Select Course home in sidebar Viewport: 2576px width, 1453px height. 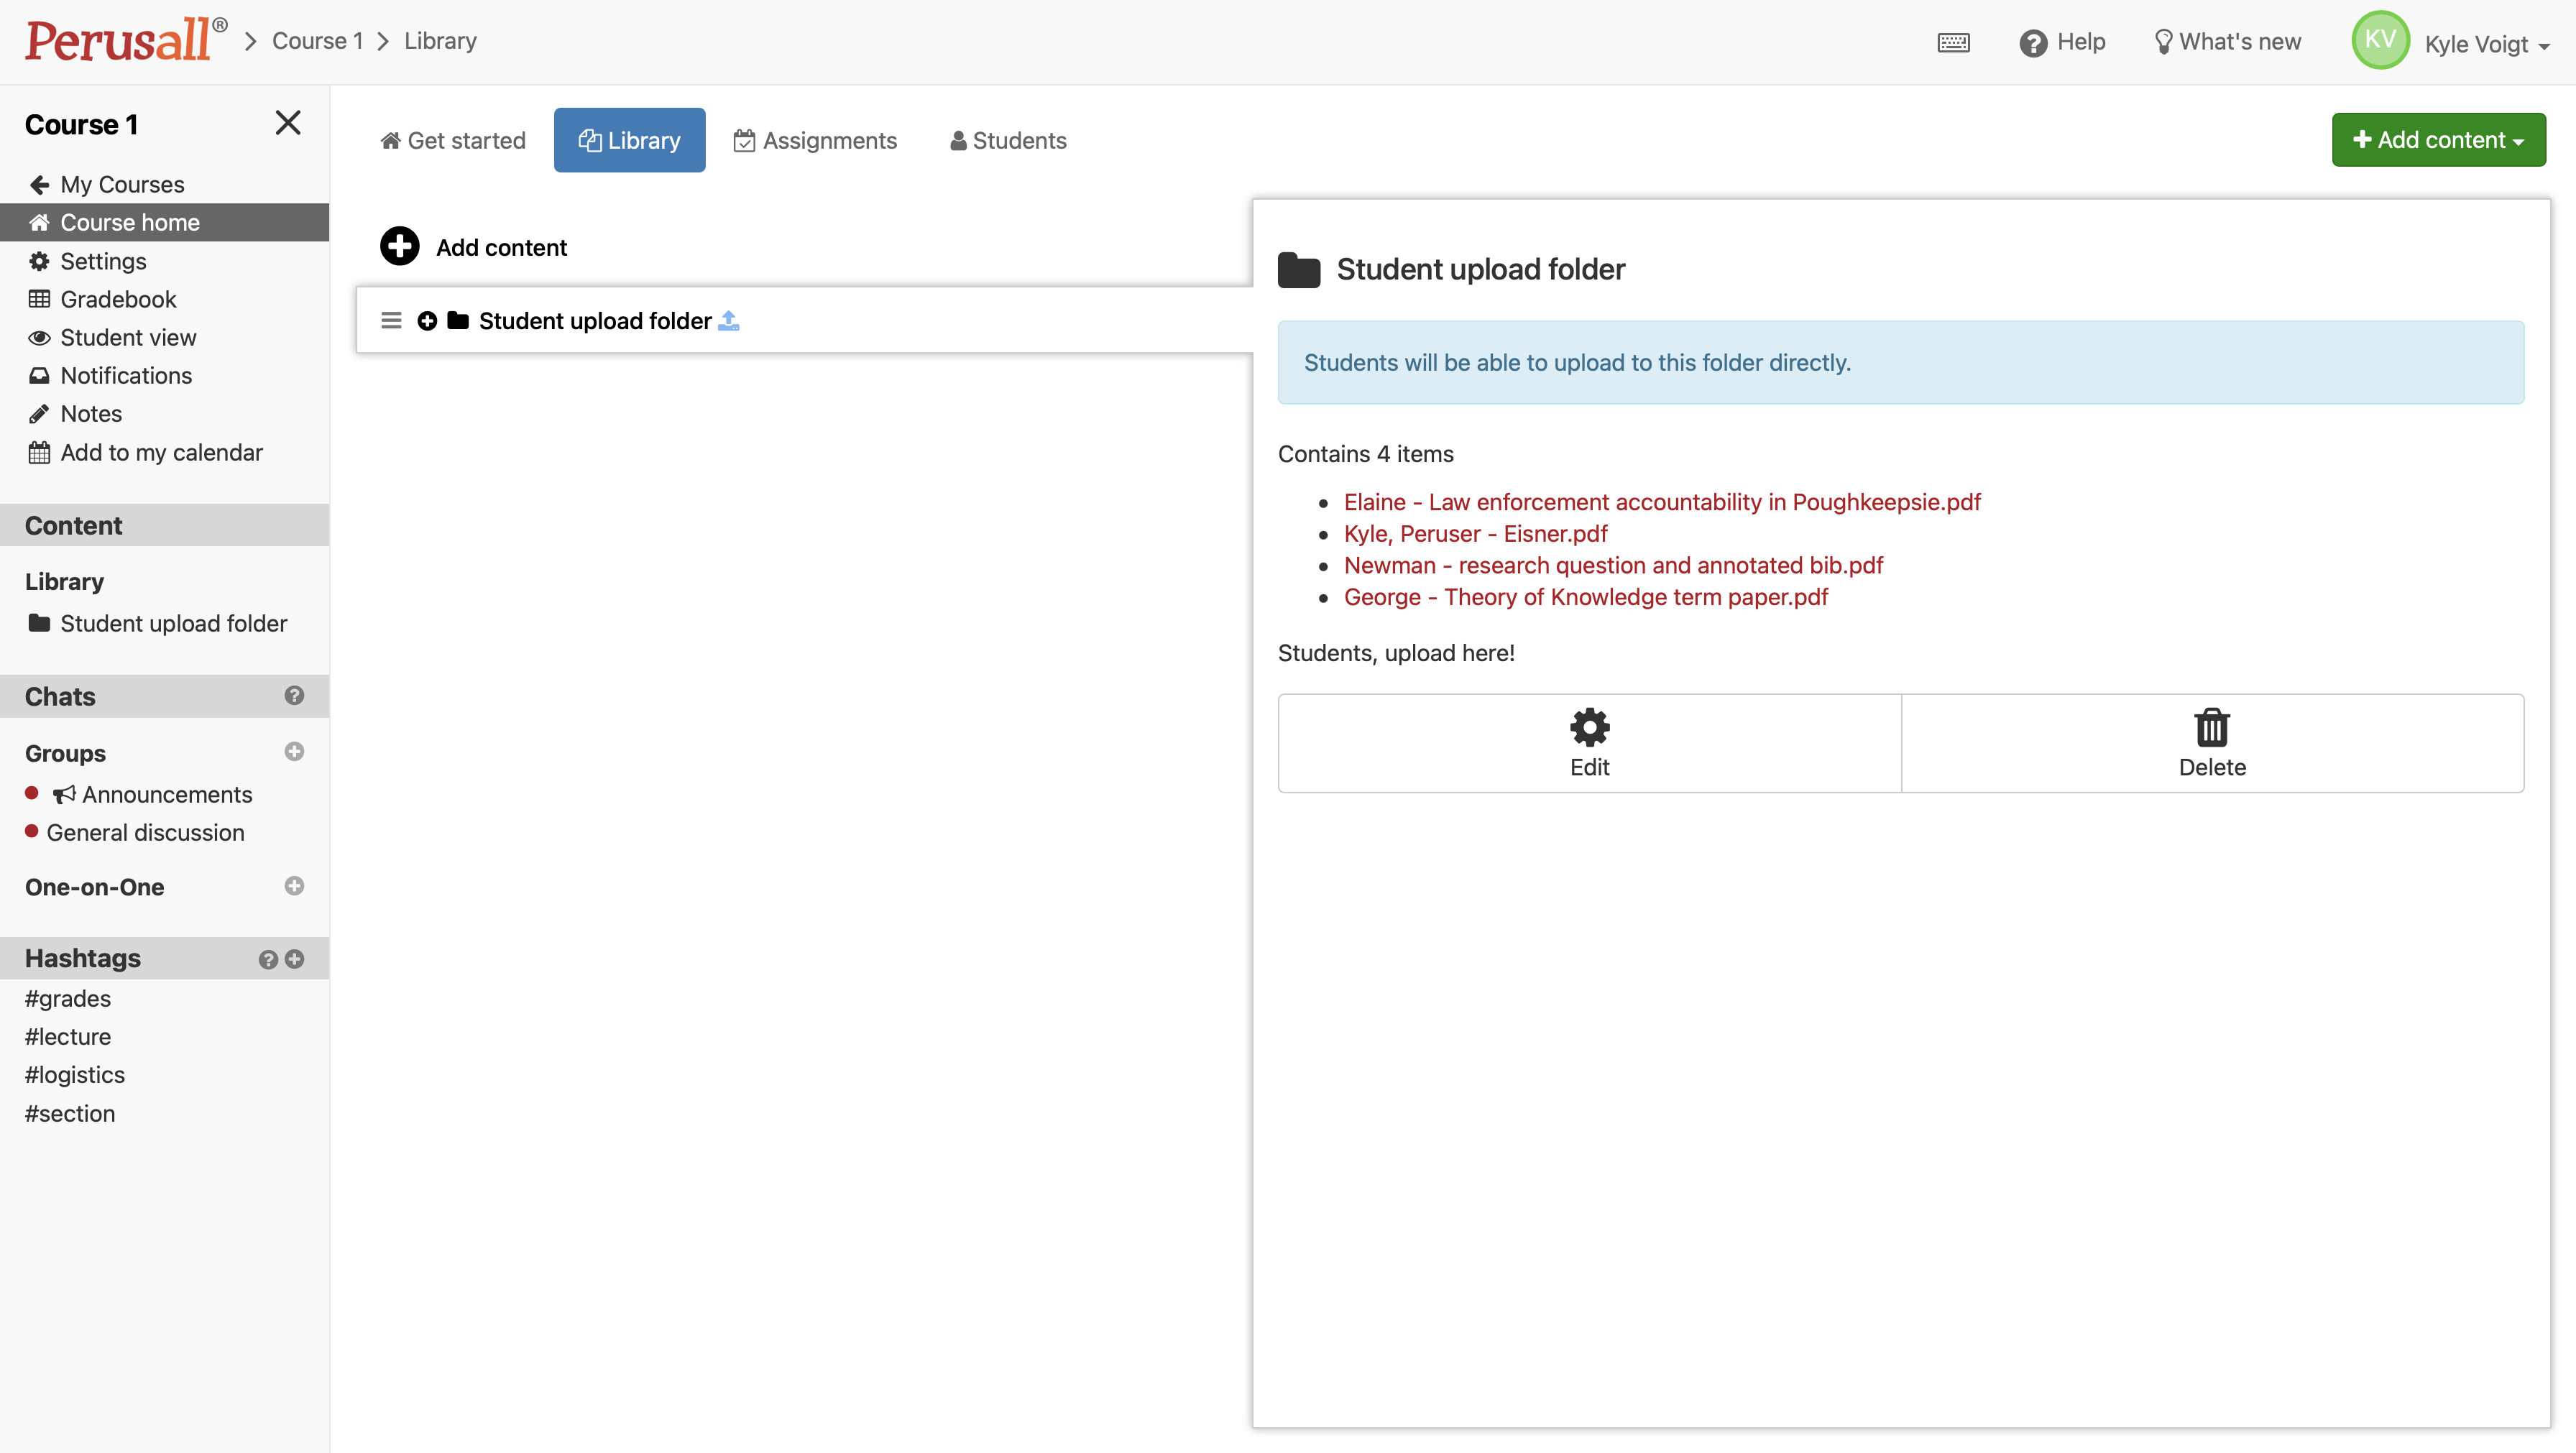point(164,222)
